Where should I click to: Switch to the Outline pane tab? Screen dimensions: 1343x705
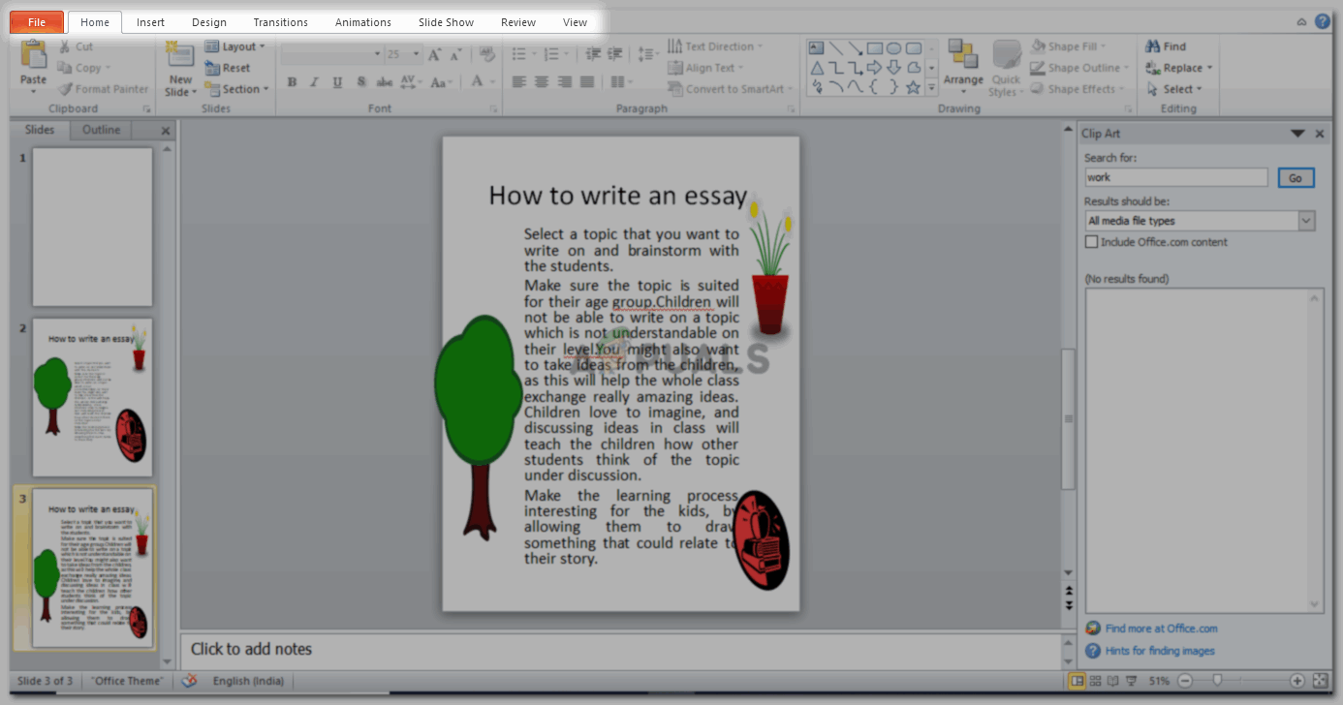(101, 130)
